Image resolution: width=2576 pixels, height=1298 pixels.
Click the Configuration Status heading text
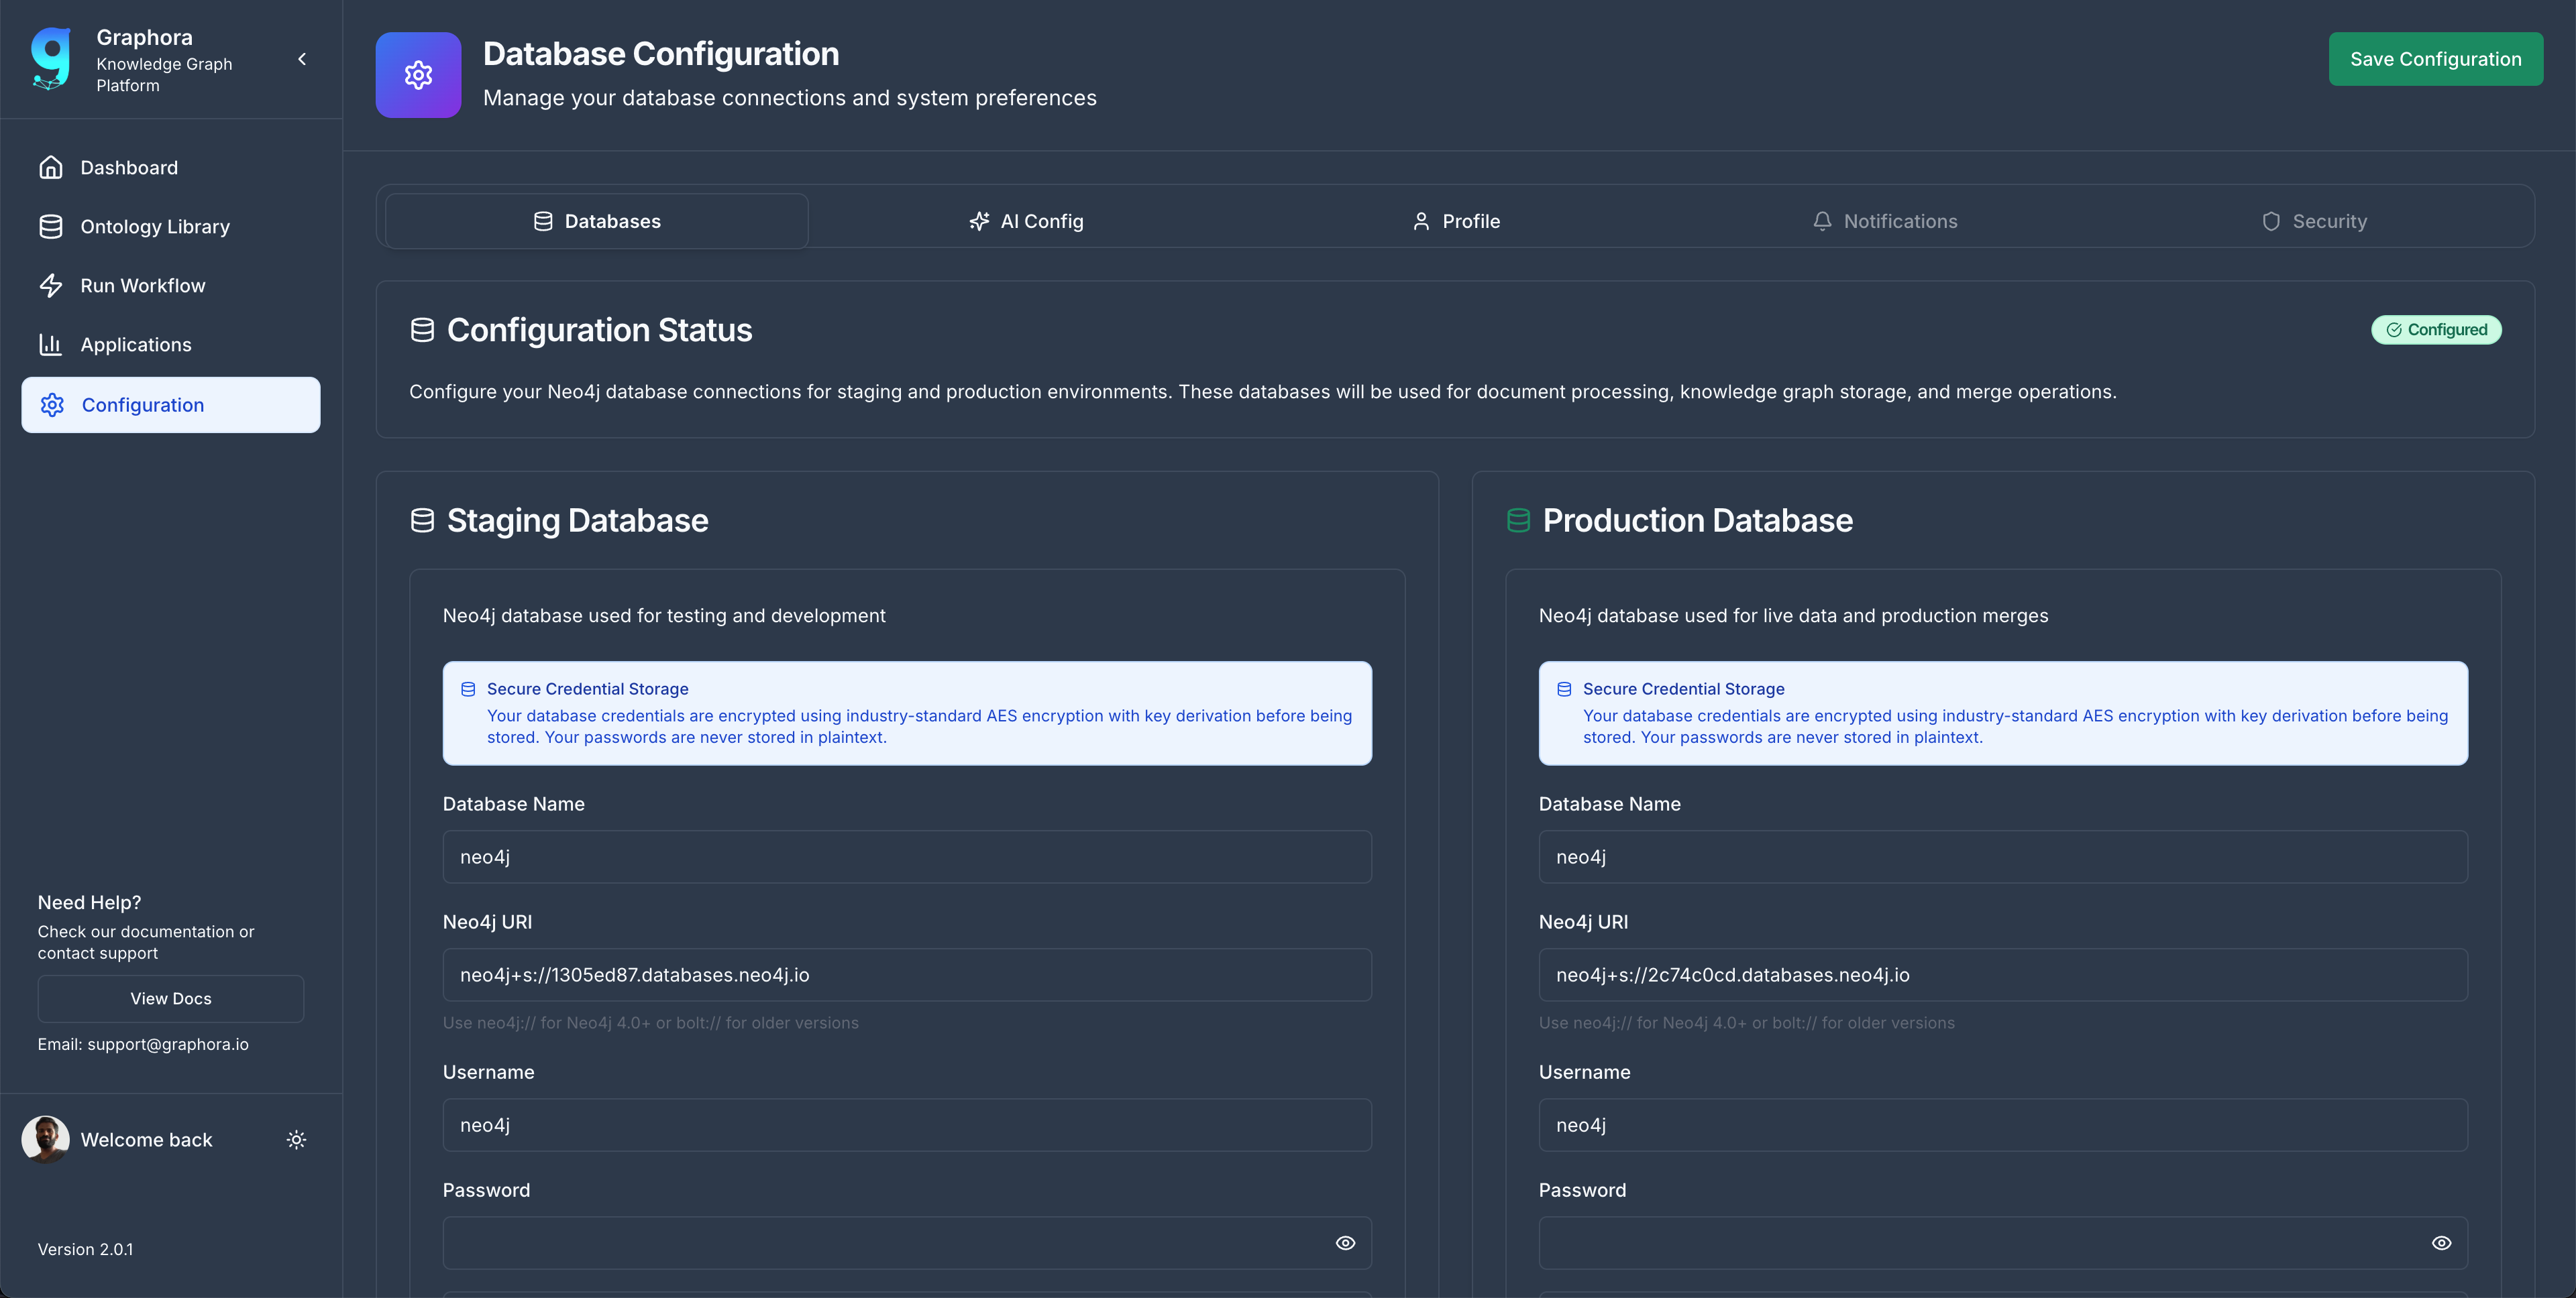click(x=599, y=330)
